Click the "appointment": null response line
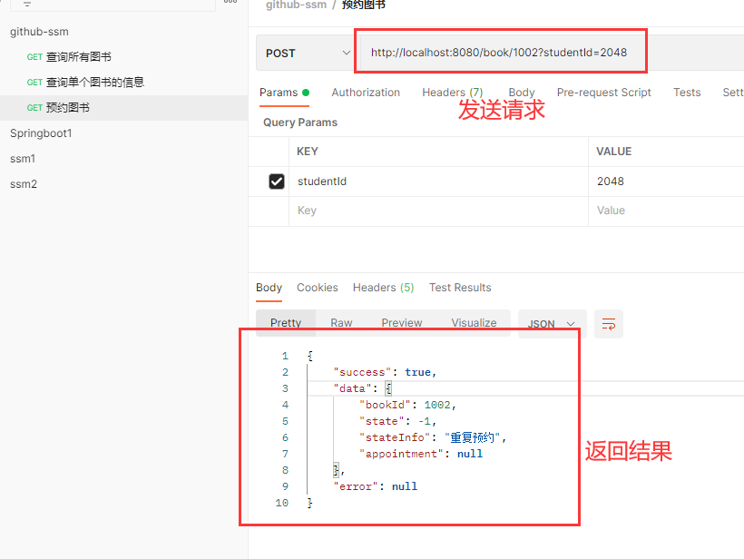Viewport: 744px width, 559px height. [x=421, y=454]
